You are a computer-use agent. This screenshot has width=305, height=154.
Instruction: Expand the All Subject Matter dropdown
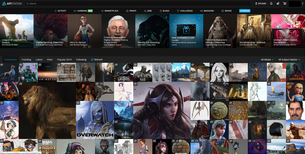289,60
